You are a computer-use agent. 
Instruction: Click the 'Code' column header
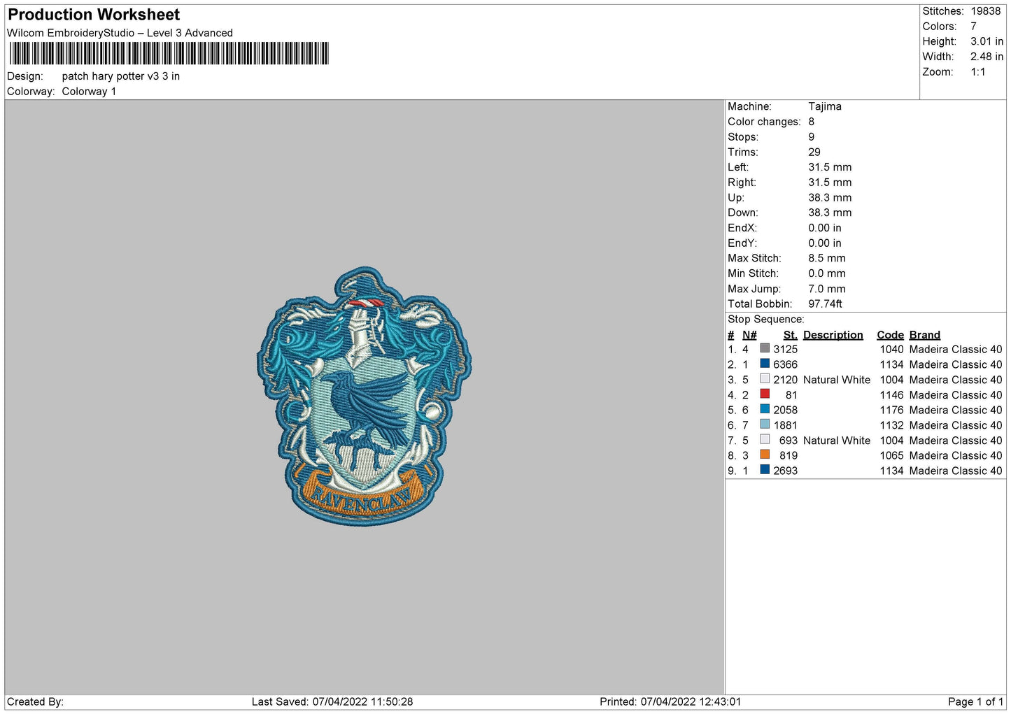point(891,335)
